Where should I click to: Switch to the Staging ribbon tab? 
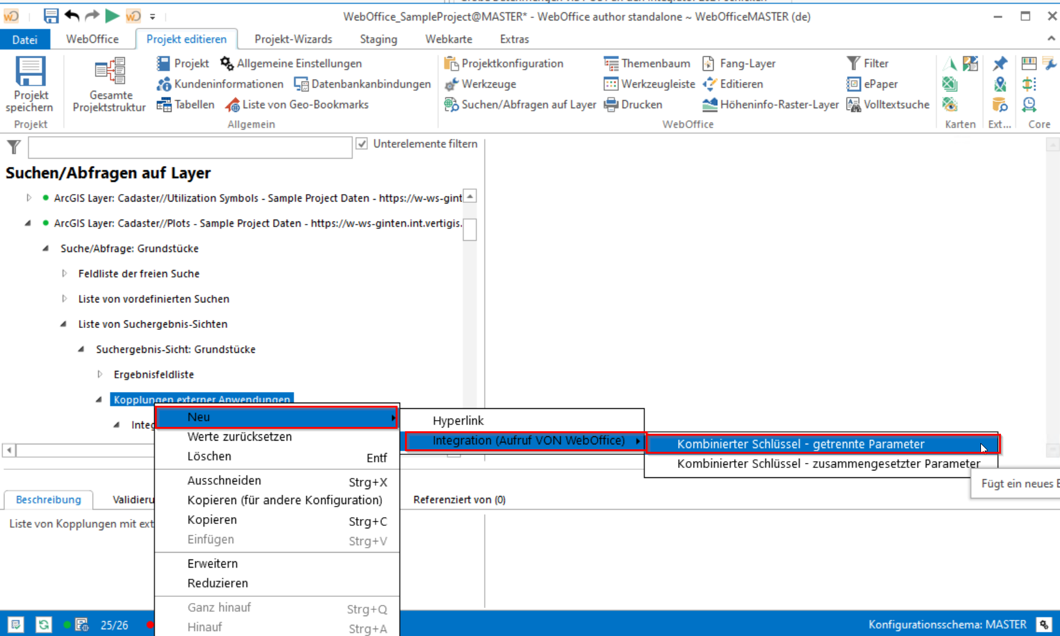pos(378,39)
